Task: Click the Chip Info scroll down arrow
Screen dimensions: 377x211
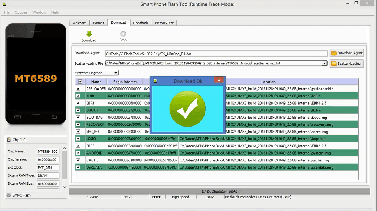Action: (65, 187)
